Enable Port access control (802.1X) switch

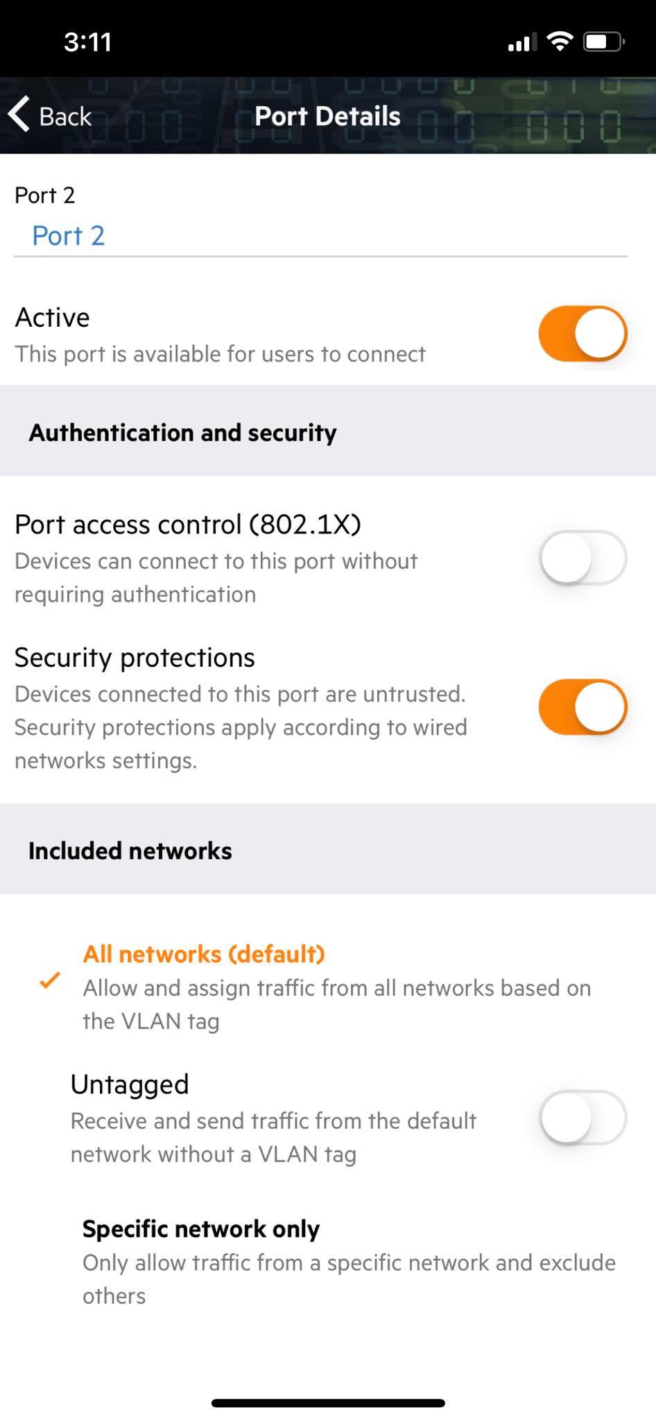582,558
